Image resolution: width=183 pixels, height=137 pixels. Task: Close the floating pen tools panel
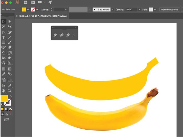(53, 27)
